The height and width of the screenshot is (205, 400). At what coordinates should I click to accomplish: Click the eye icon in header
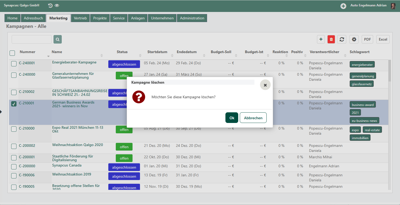coord(57,6)
